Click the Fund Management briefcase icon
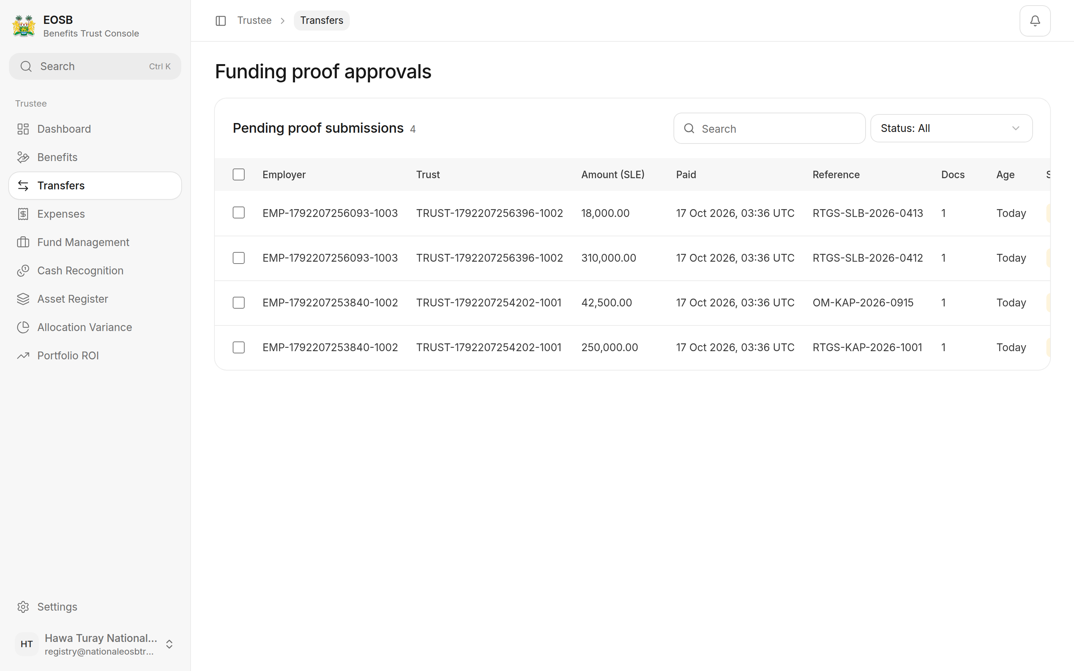The width and height of the screenshot is (1074, 671). (23, 242)
